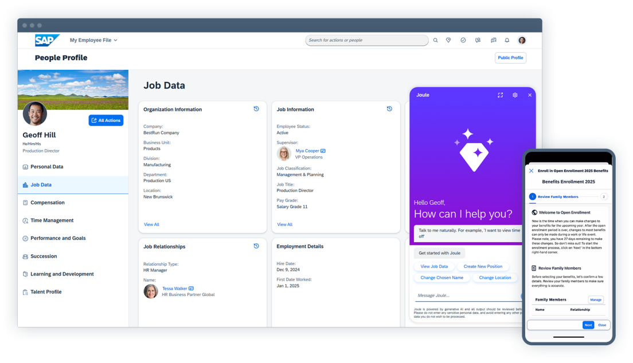Click Mya Cooper's quick card icon

323,151
